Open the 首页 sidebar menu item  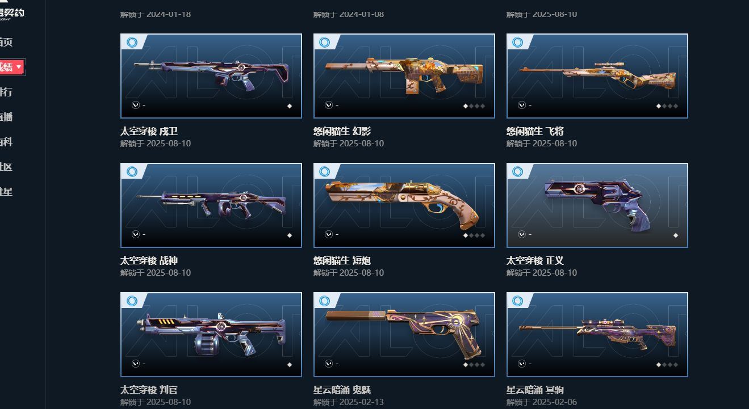click(6, 42)
